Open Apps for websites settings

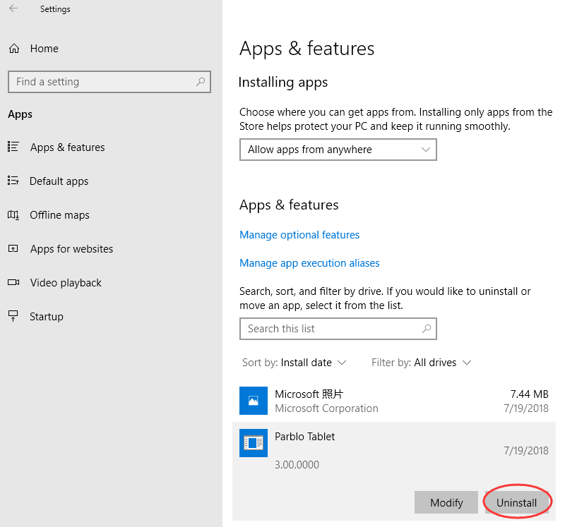point(72,249)
